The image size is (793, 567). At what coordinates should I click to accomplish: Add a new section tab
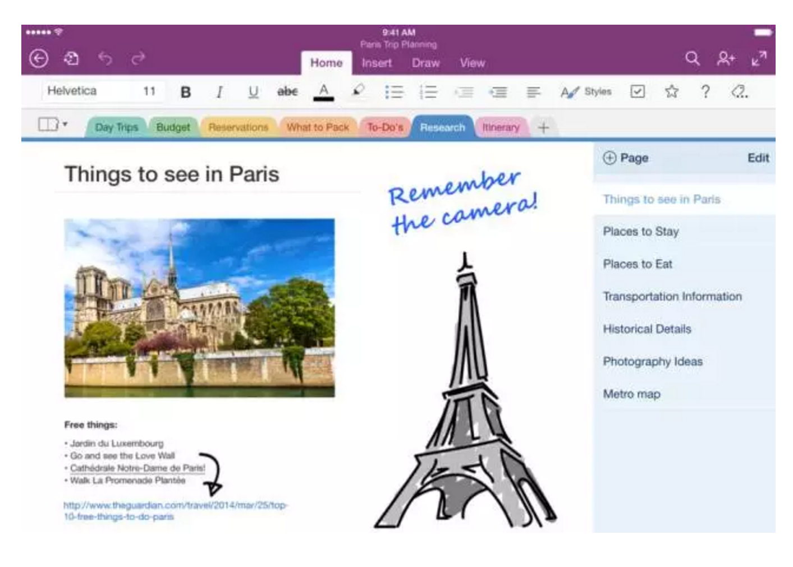(x=543, y=128)
